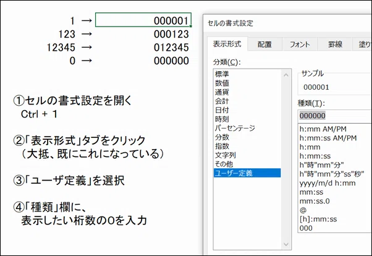The height and width of the screenshot is (256, 372).
Task: Open the フォント tab
Action: point(300,45)
